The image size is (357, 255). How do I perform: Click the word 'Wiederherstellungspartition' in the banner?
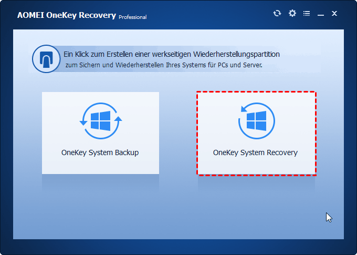point(235,54)
